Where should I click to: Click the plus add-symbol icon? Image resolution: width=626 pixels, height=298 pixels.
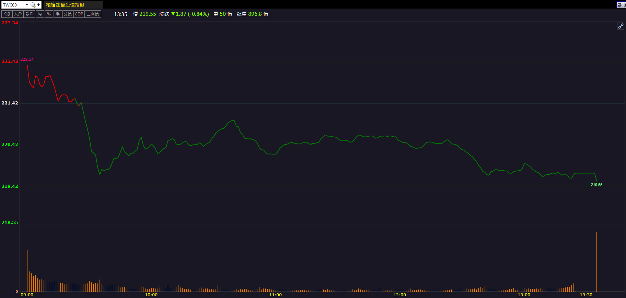[38, 5]
